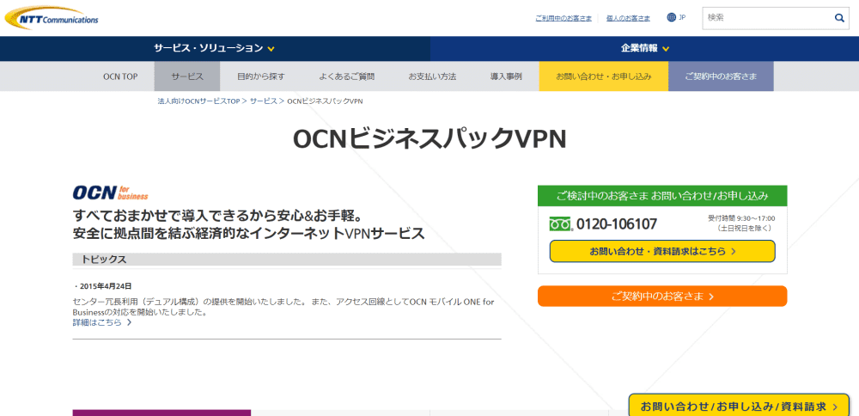Click the トピックス section header

[287, 260]
